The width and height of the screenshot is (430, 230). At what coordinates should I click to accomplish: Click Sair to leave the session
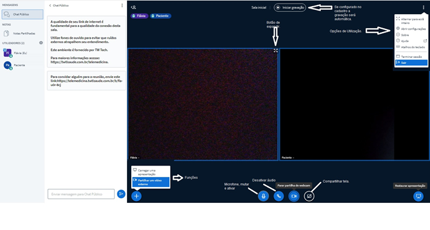pos(411,63)
